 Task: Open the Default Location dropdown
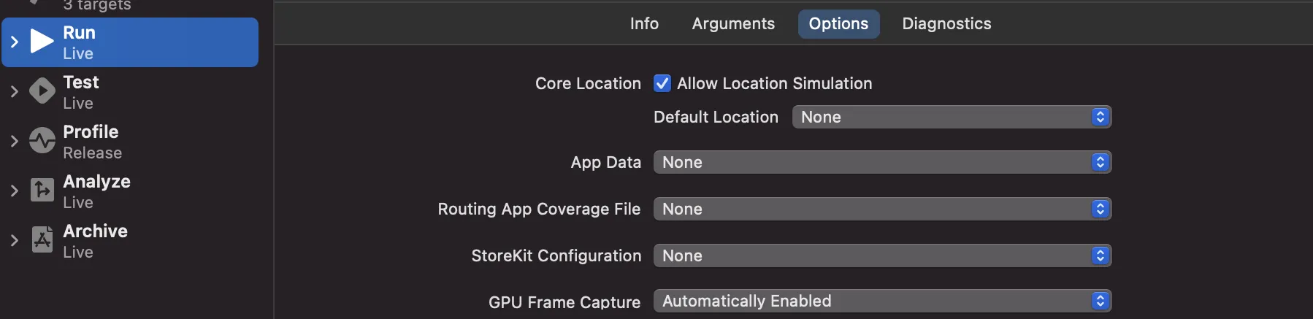click(952, 117)
